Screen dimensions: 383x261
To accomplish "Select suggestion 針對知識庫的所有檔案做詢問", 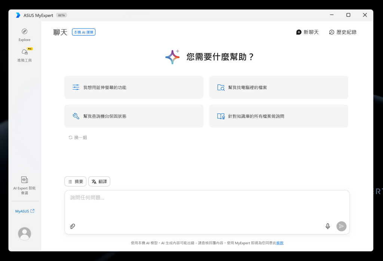I will tap(279, 116).
